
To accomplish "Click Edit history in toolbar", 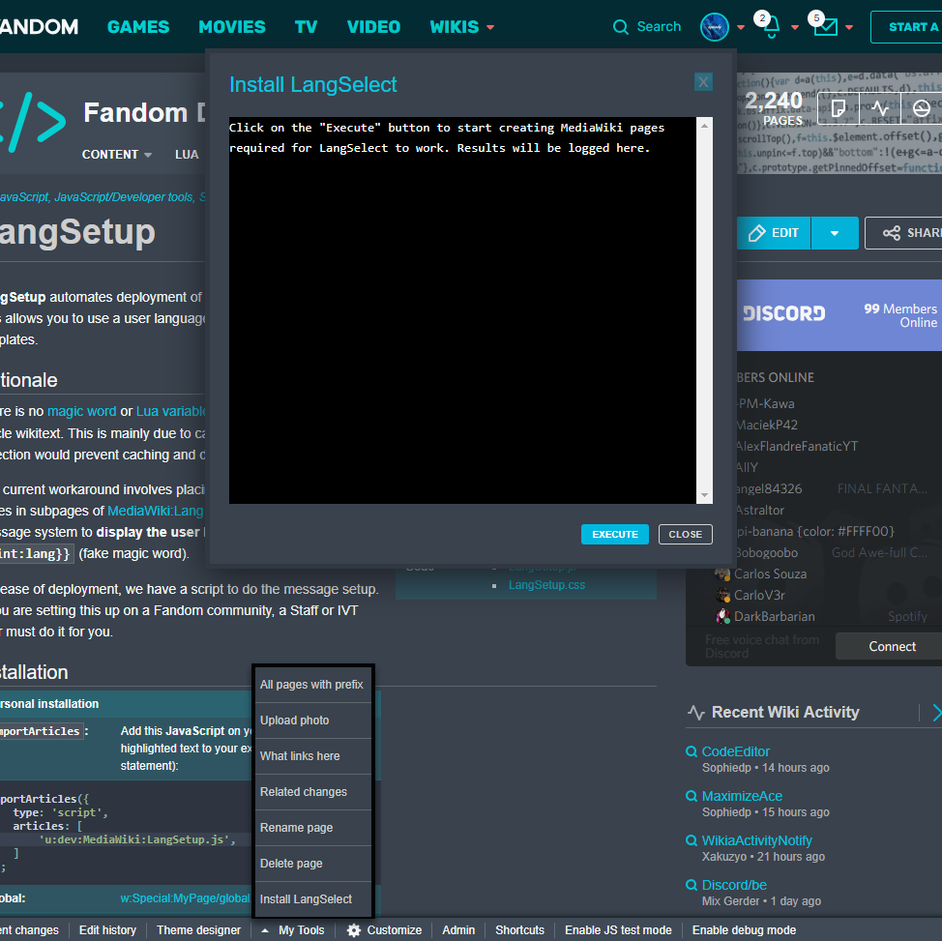I will pos(107,930).
